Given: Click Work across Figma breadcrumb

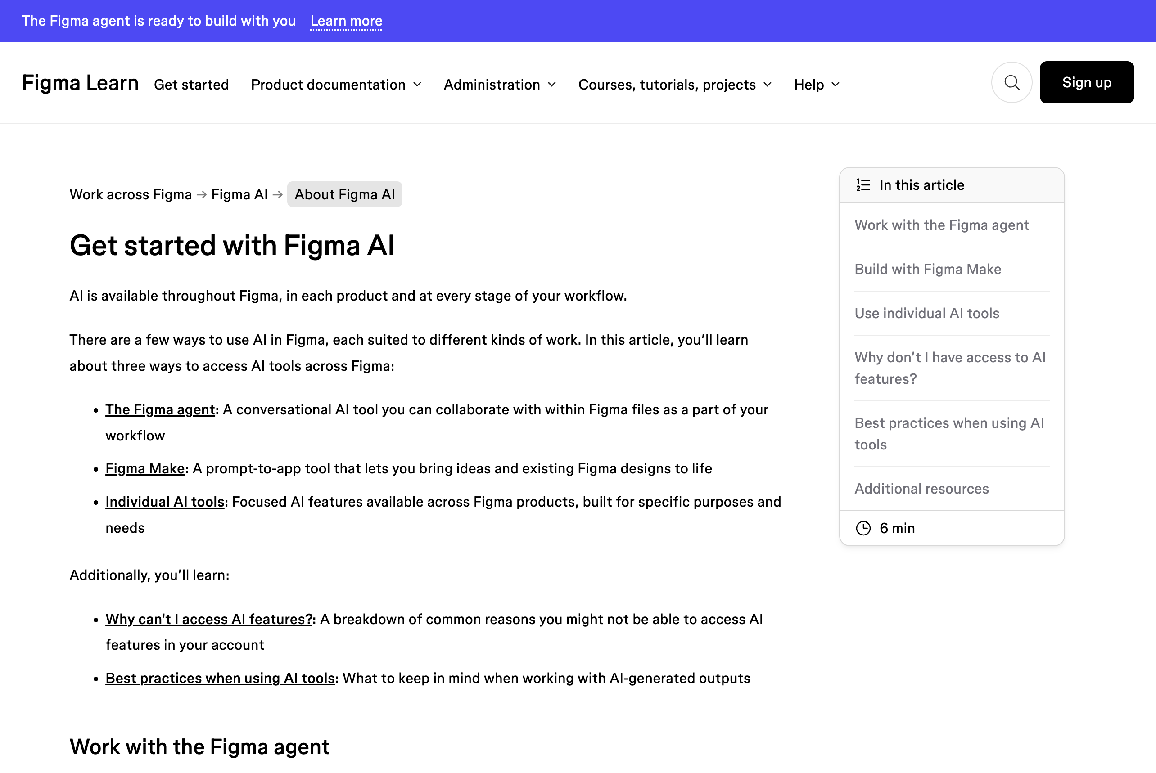Looking at the screenshot, I should [131, 194].
